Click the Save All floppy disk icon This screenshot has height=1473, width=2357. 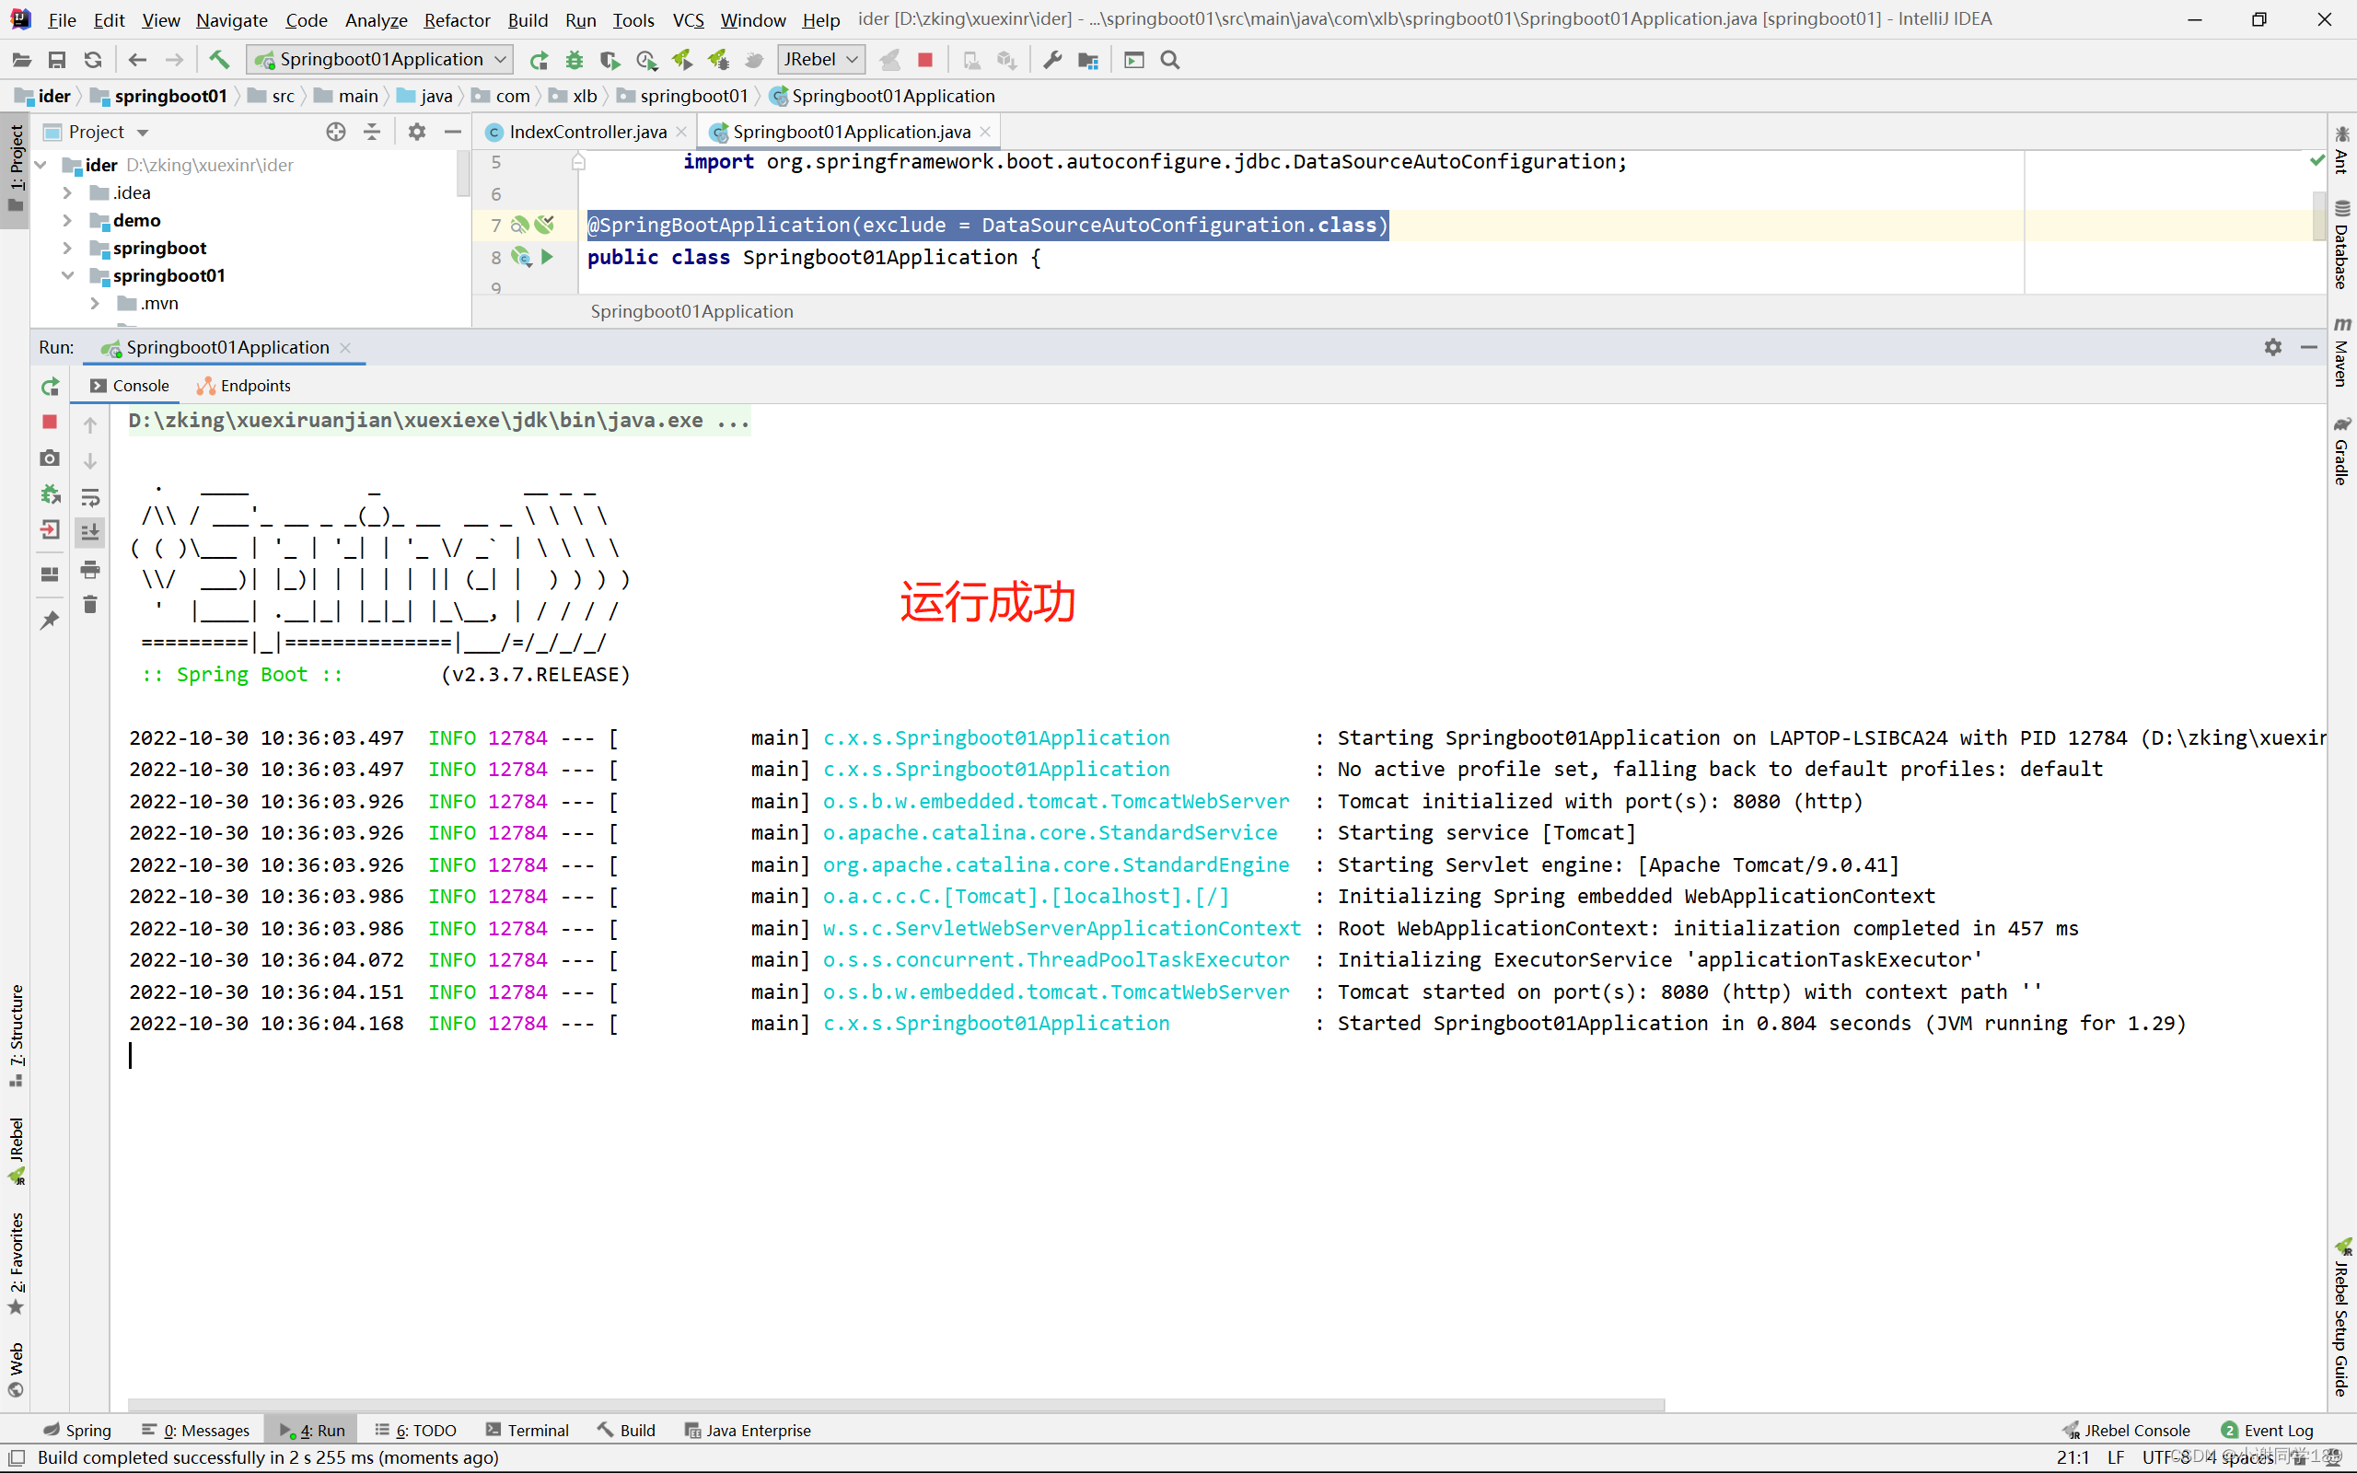click(57, 61)
